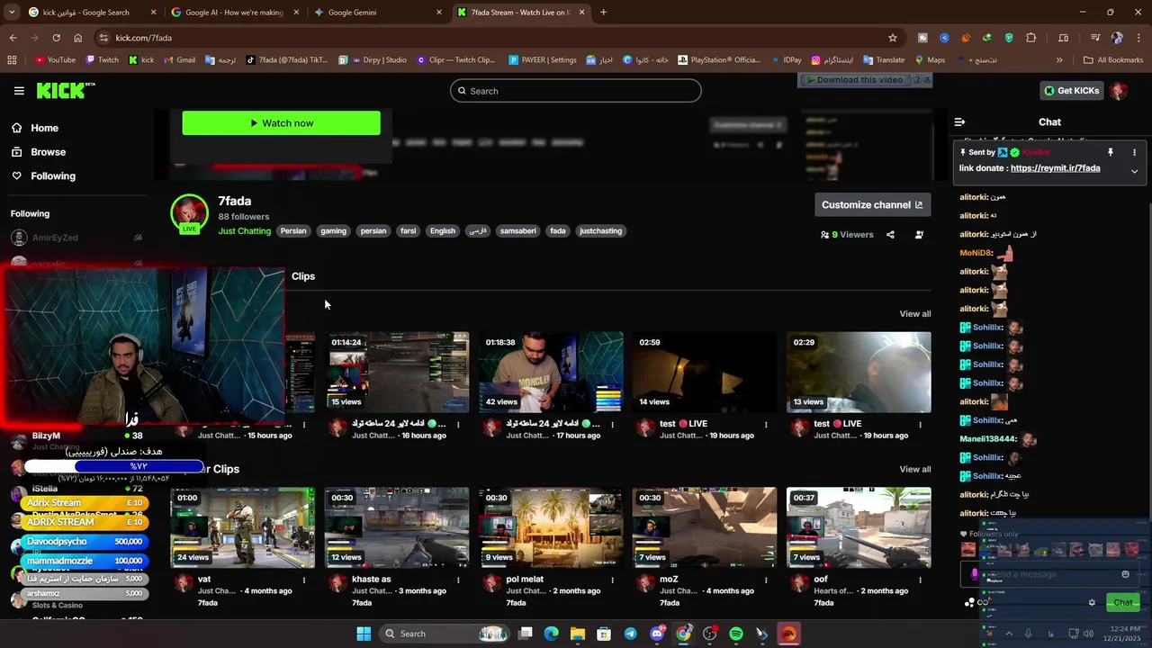
Task: Open the profile avatar menu
Action: 1119,91
